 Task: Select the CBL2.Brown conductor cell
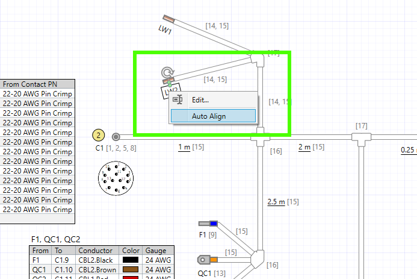[97, 270]
